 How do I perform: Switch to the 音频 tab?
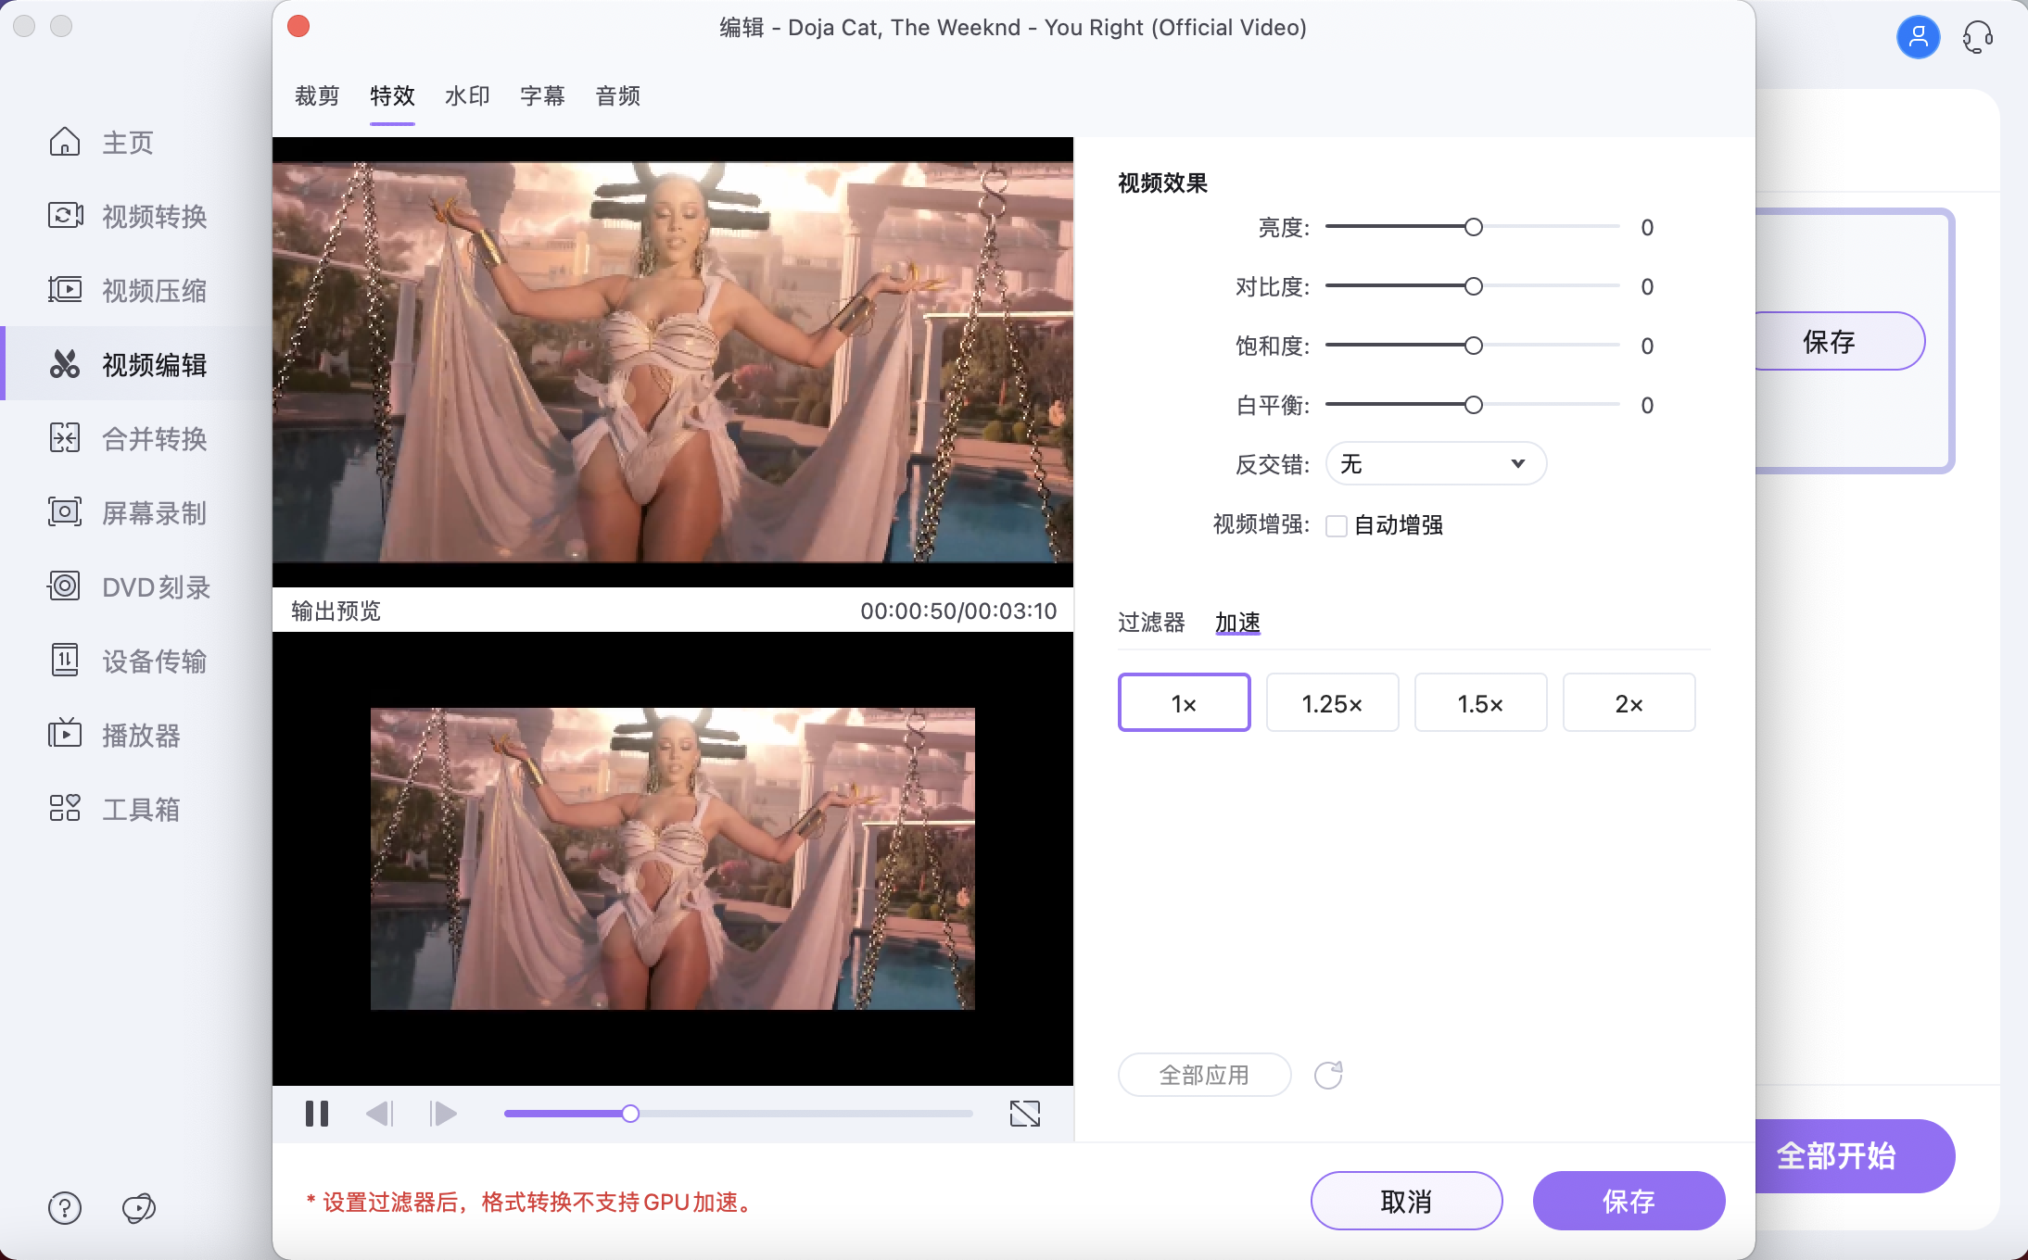click(617, 95)
